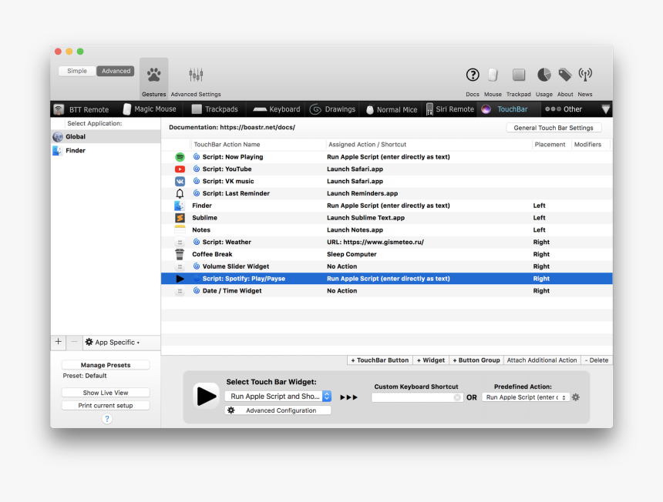The image size is (663, 502).
Task: Click the Placement column header
Action: [x=550, y=145]
